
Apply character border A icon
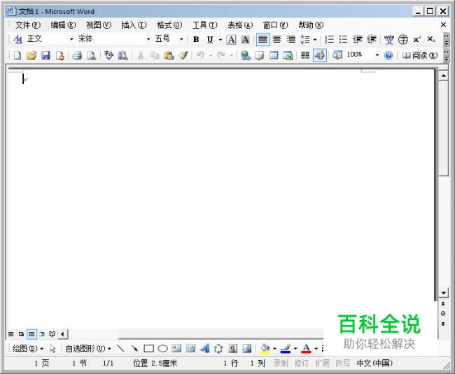click(231, 39)
